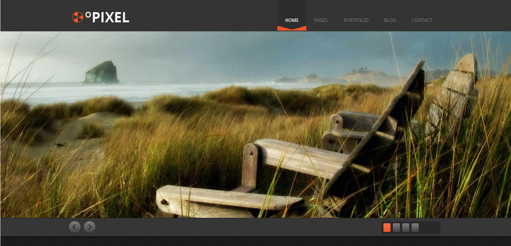Open the Pages menu item
511x246 pixels.
click(321, 20)
